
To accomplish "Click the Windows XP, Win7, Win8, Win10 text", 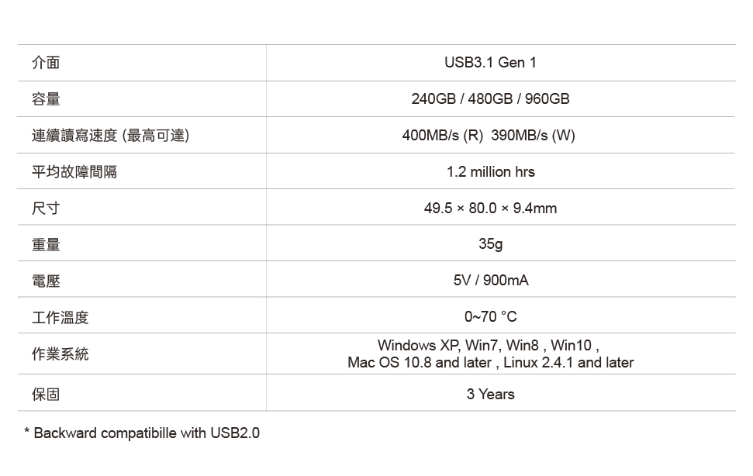I will (488, 346).
